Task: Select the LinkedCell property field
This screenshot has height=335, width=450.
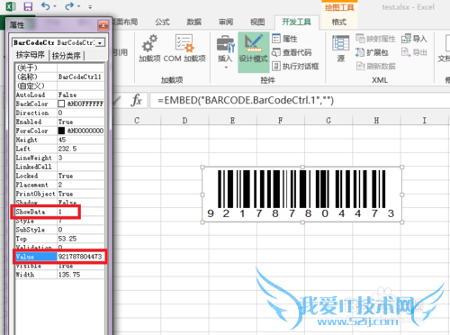Action: coord(80,167)
